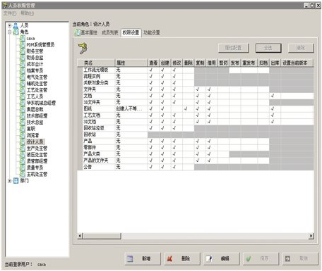Switch to the 功能设置 tab
The width and height of the screenshot is (322, 271).
coord(152,32)
